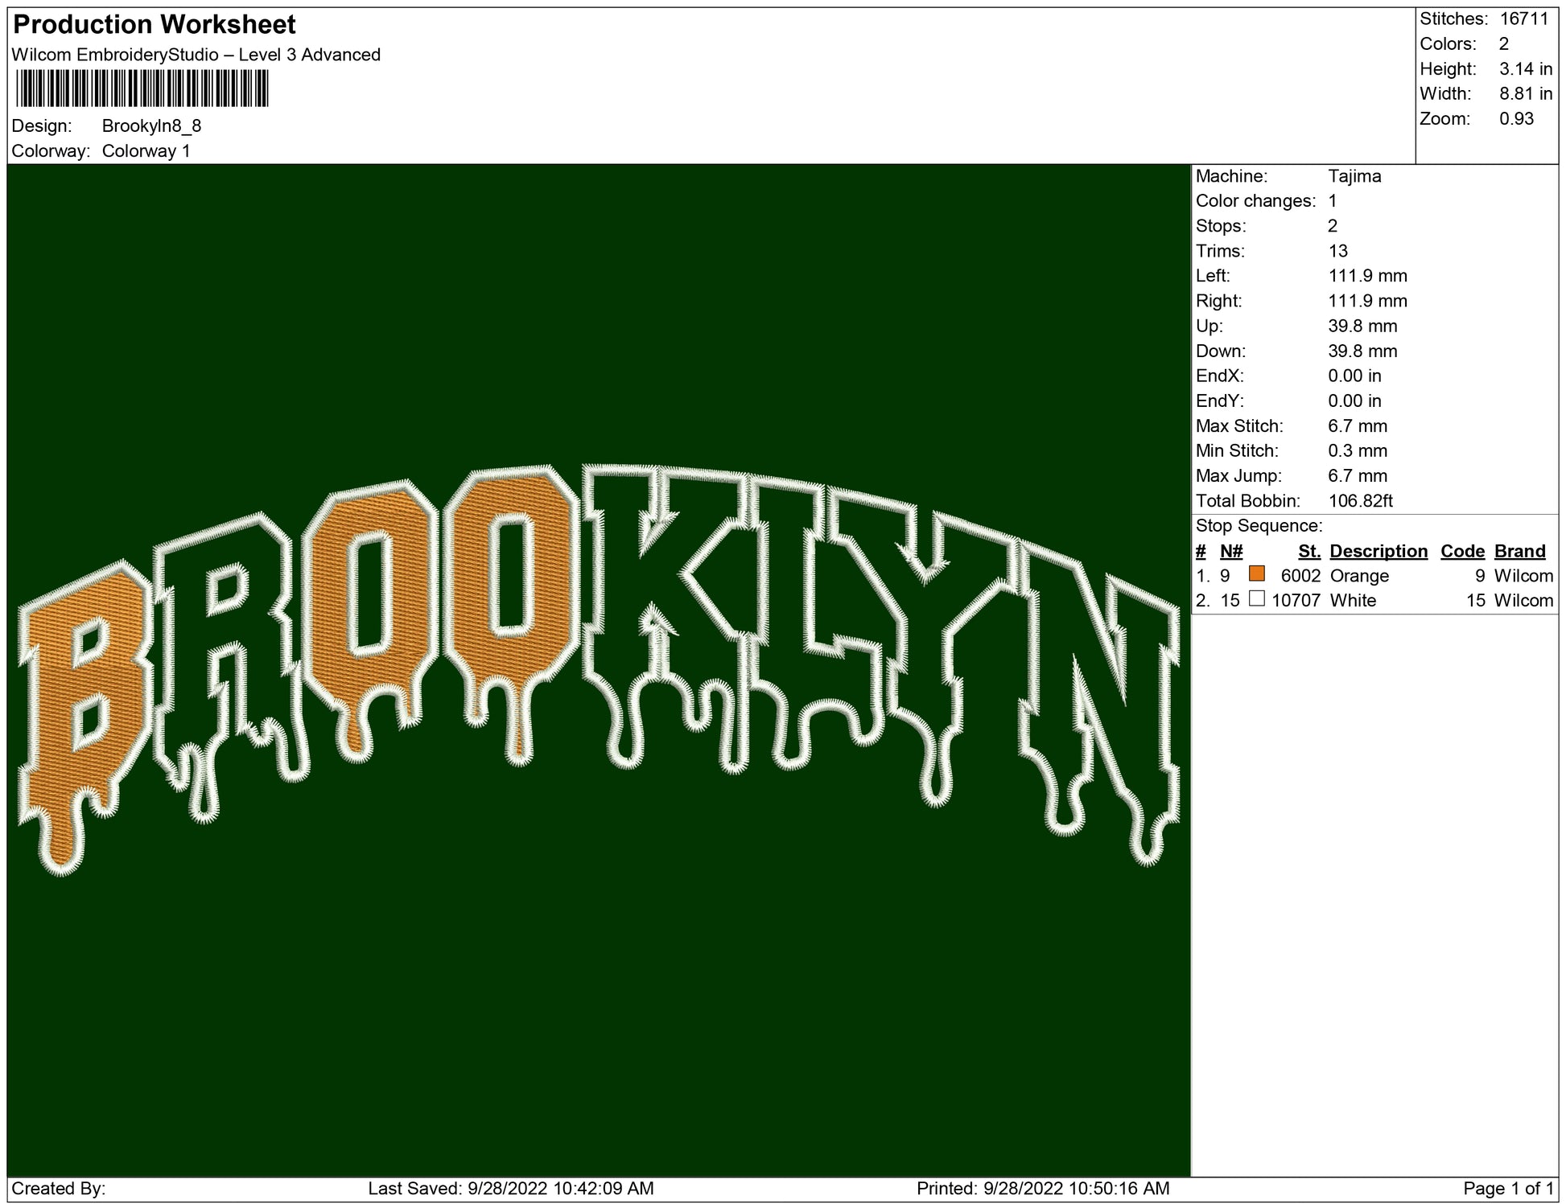Screen dimensions: 1566x1204
Task: Select the Orange row in stop sequence
Action: coord(1359,576)
